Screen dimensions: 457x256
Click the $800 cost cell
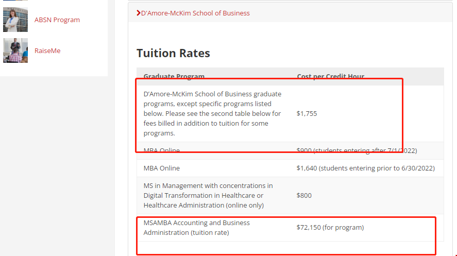[x=304, y=195]
